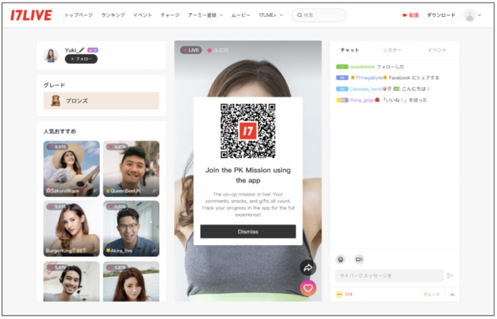Switch to the イベント tab in chat panel
This screenshot has width=497, height=319.
point(437,50)
